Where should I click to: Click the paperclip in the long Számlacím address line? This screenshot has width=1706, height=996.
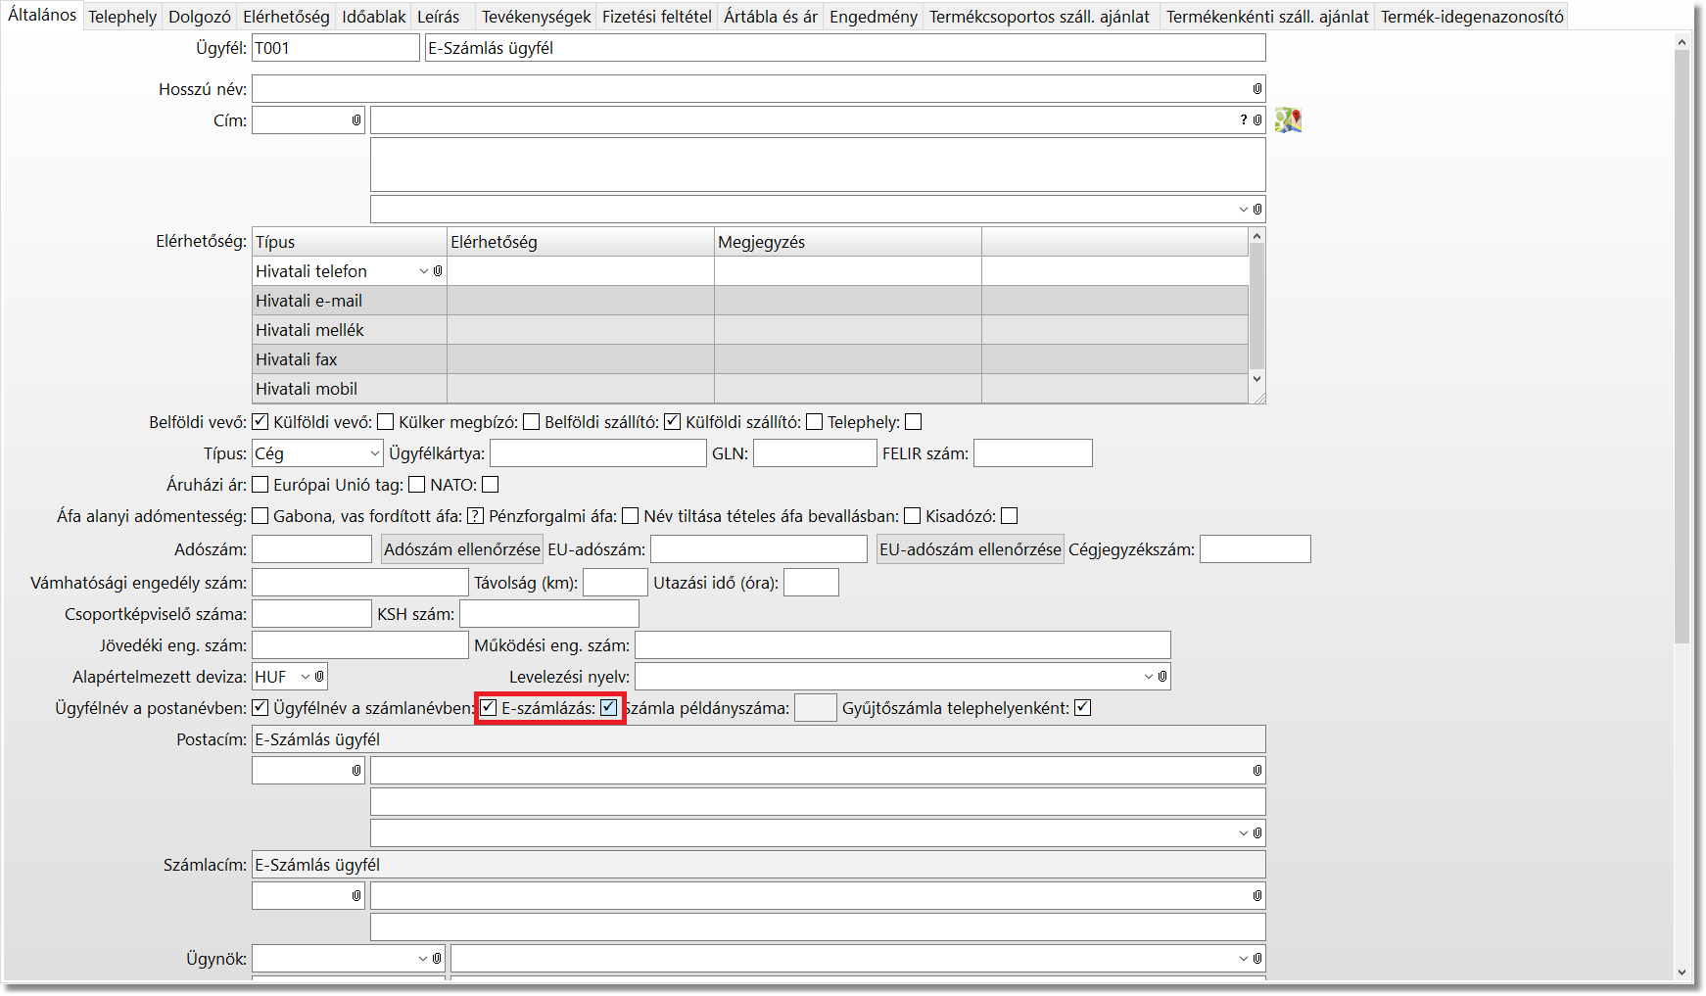tap(1257, 896)
